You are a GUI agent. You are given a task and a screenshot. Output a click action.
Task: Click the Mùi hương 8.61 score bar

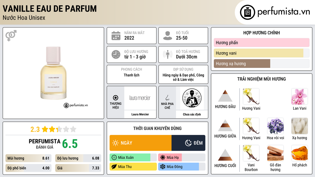[28, 158]
